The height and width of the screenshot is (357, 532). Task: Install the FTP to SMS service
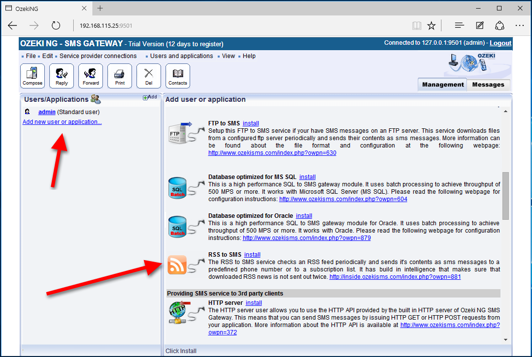[251, 123]
